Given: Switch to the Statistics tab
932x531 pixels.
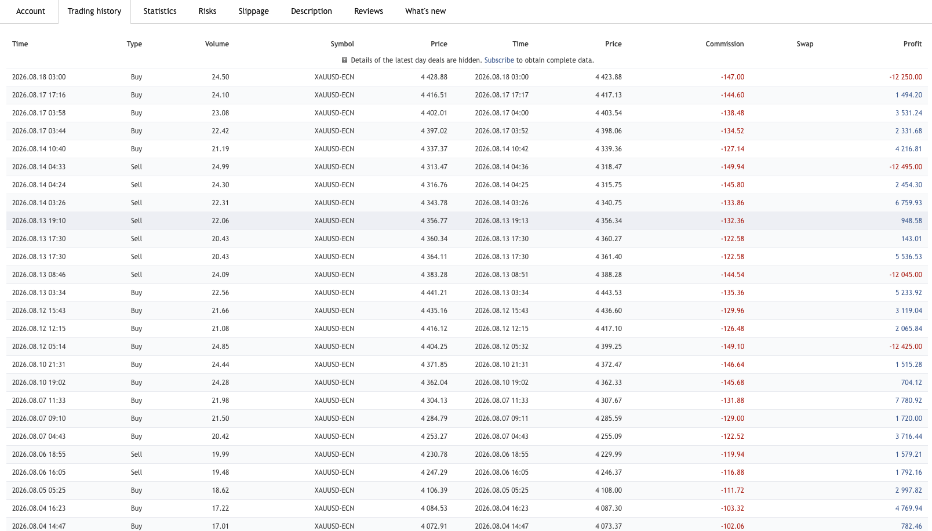Looking at the screenshot, I should coord(160,11).
